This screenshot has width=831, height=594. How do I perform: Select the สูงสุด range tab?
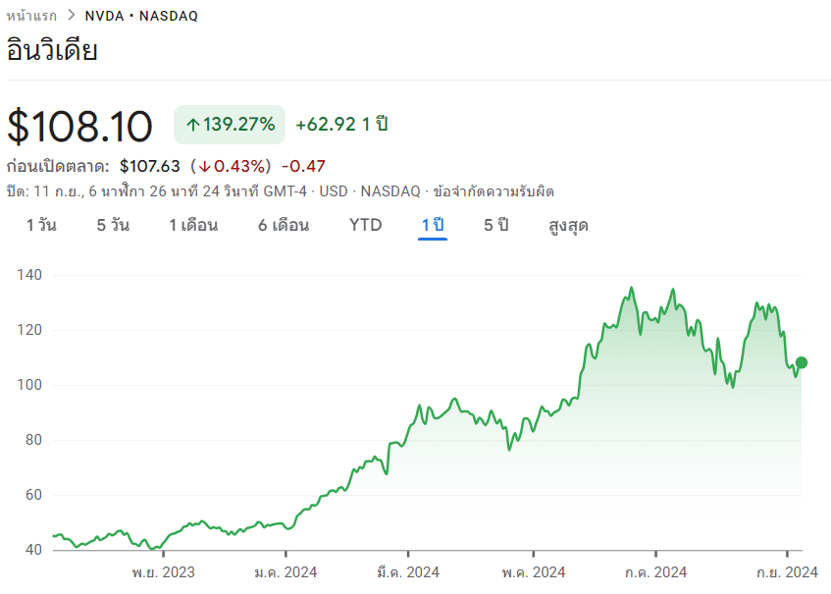pos(568,226)
